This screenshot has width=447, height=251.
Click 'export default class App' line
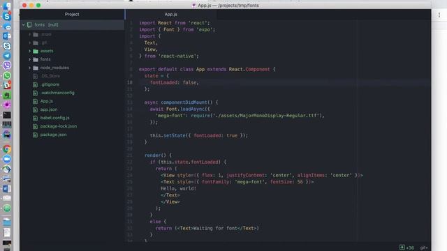(x=207, y=69)
